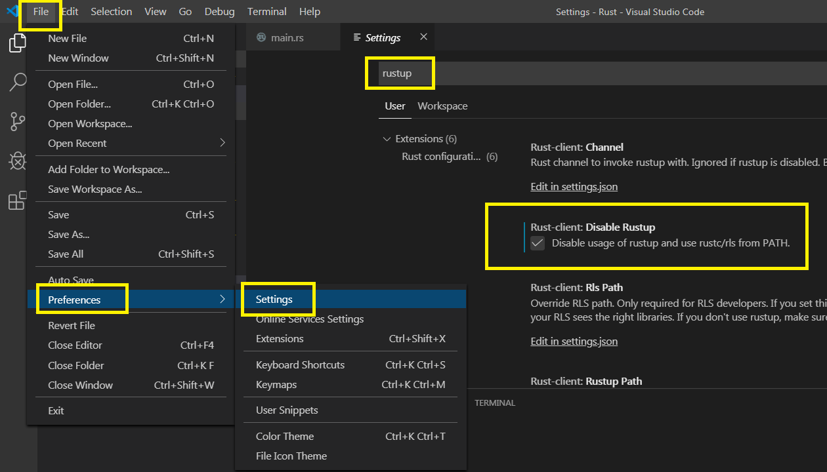Click the Preferences submenu arrow
This screenshot has height=472, width=827.
click(x=222, y=300)
